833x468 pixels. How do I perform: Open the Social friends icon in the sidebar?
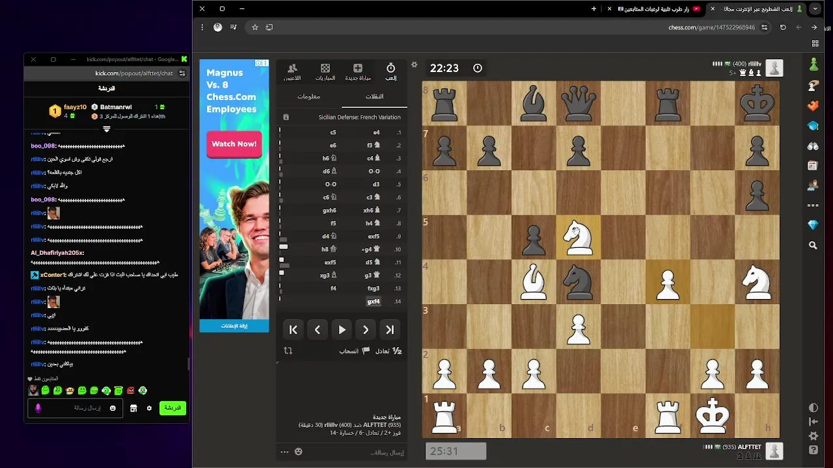coord(813,185)
